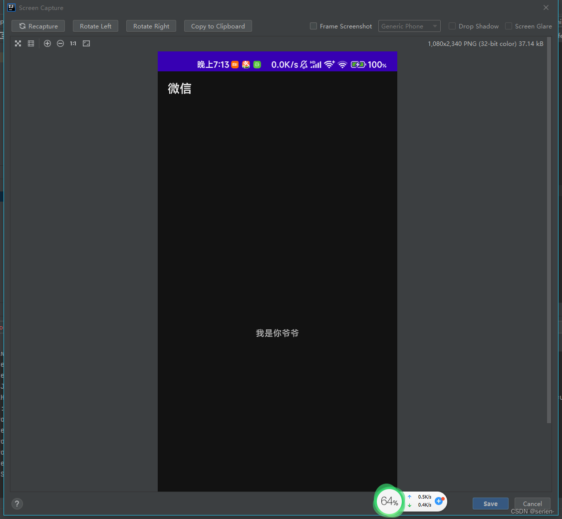The width and height of the screenshot is (562, 519).
Task: Save the screen capture
Action: coord(490,504)
